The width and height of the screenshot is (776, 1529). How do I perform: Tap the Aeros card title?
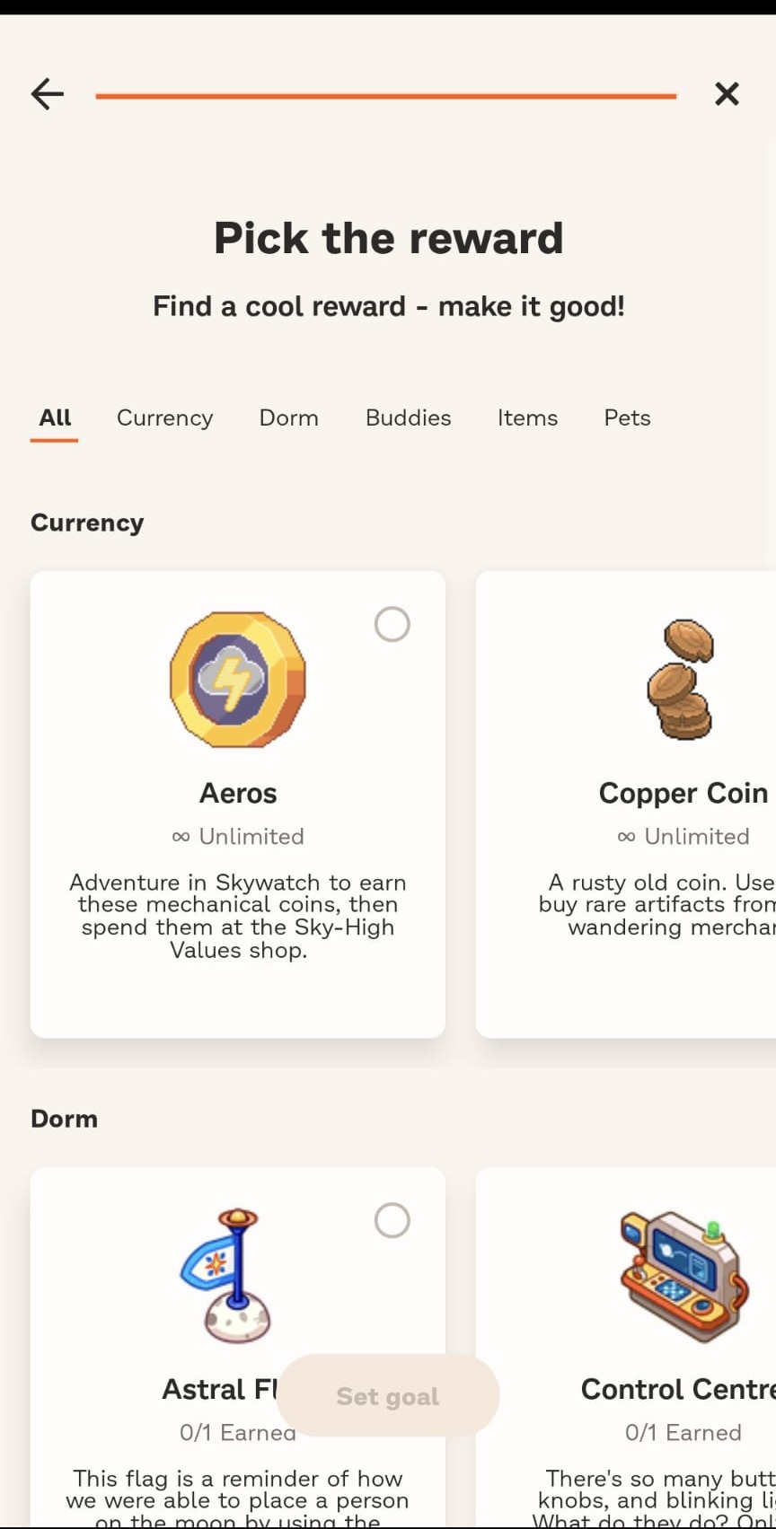tap(238, 793)
